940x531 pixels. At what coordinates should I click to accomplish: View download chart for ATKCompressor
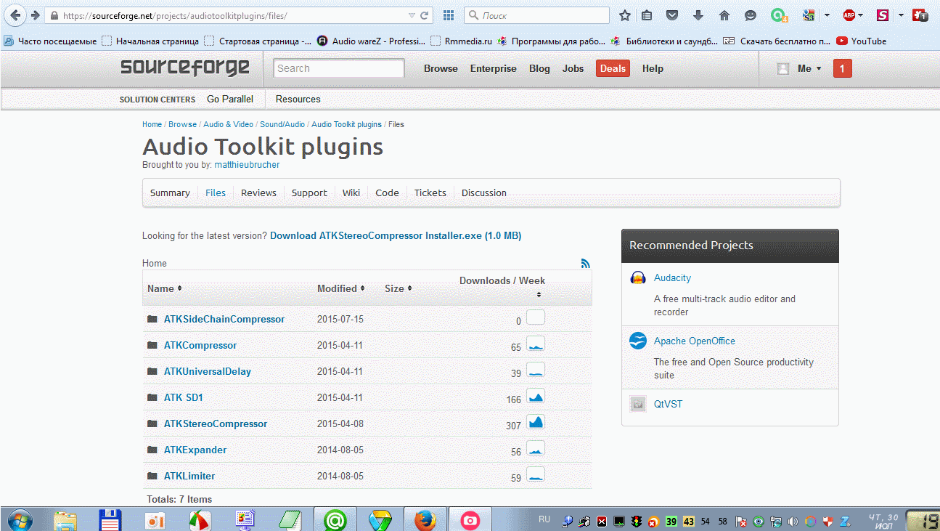(536, 344)
